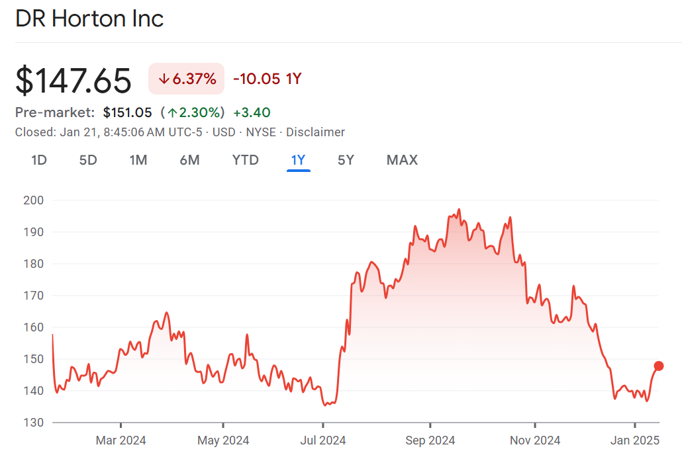The height and width of the screenshot is (461, 682).
Task: Show the 5Y price history
Action: (x=346, y=160)
